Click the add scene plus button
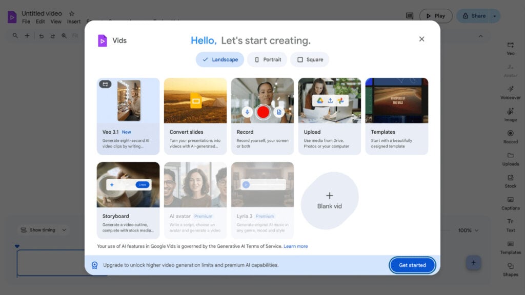The width and height of the screenshot is (525, 295). [x=473, y=263]
